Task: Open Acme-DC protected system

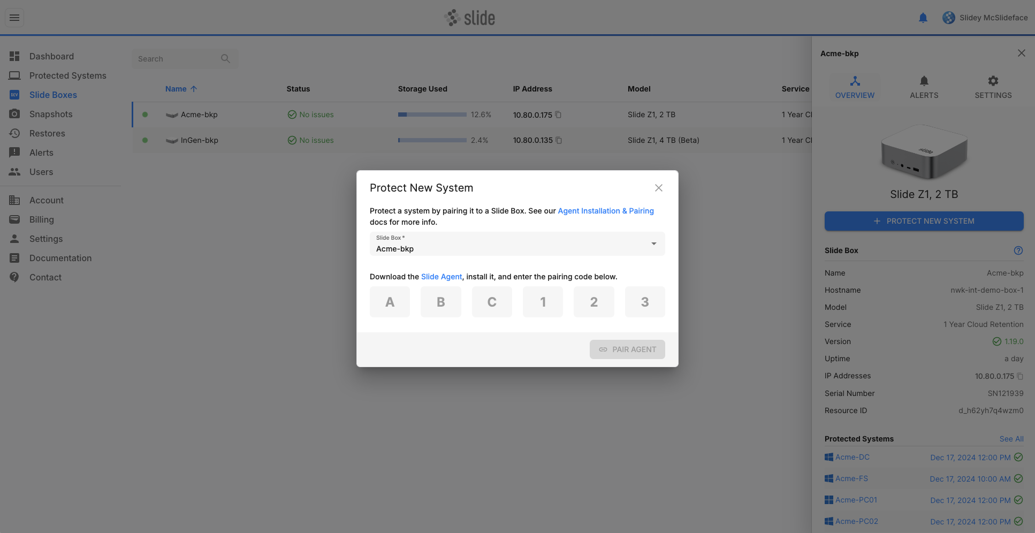Action: [853, 457]
